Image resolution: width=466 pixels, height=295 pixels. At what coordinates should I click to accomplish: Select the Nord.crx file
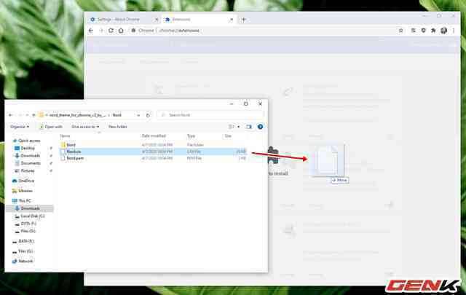[153, 152]
